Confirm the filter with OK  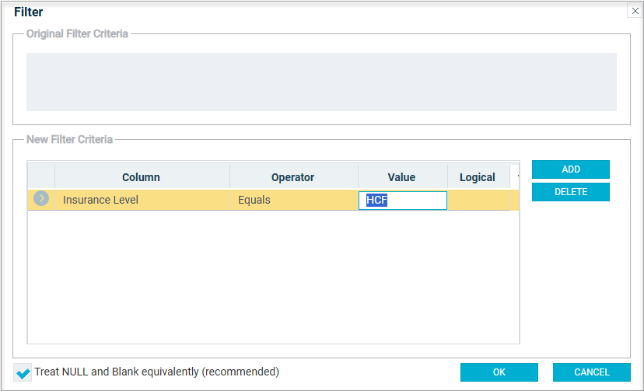tap(499, 372)
